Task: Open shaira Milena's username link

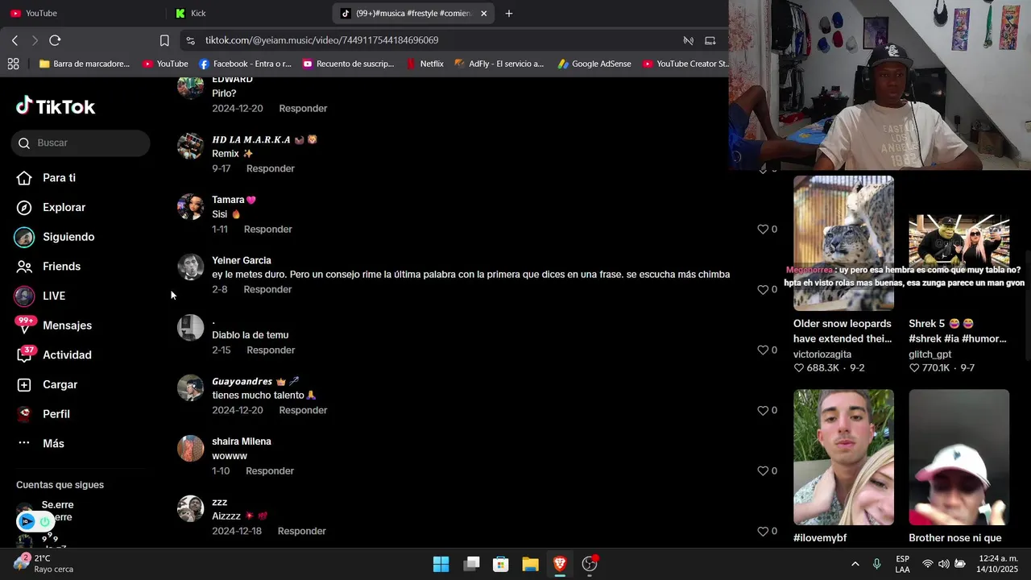Action: pos(241,441)
